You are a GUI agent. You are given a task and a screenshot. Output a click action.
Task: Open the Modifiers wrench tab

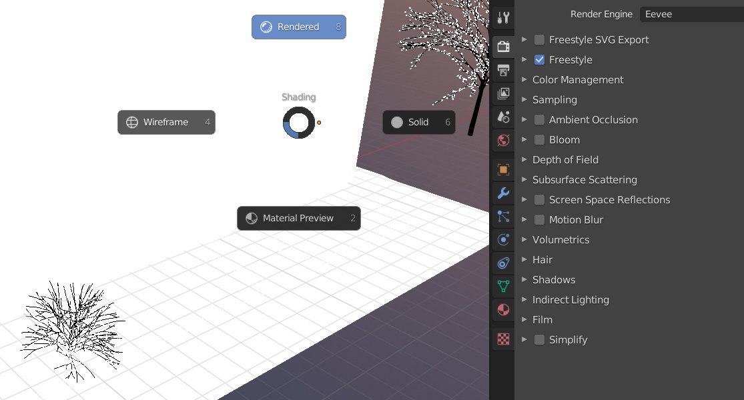(x=503, y=193)
